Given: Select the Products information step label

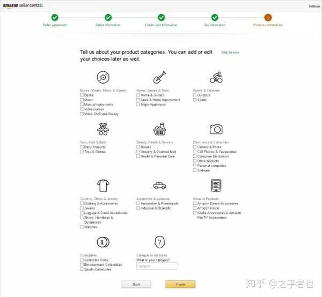Looking at the screenshot, I should tap(268, 25).
